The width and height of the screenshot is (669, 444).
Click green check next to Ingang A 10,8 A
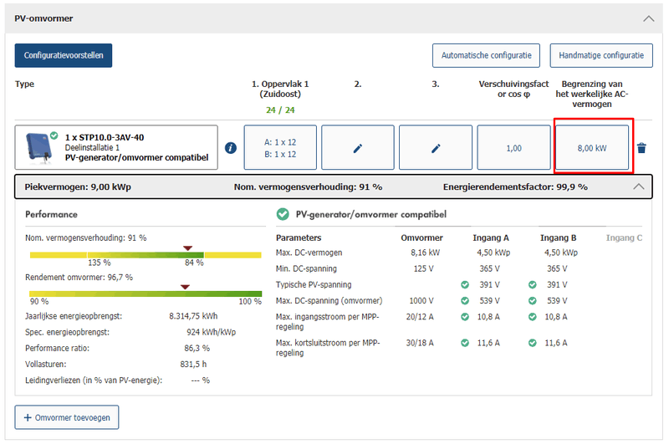pyautogui.click(x=464, y=317)
